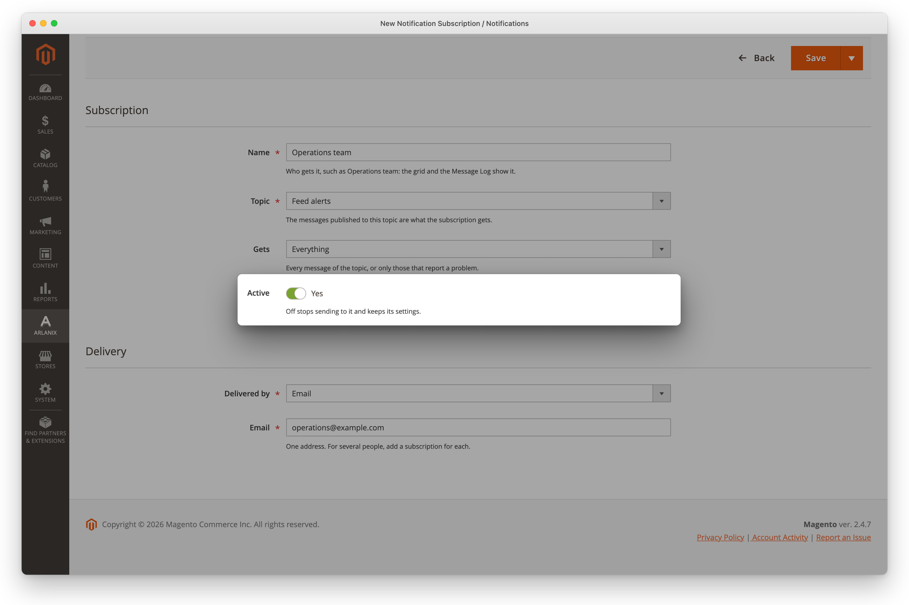Expand the Save button dropdown arrow

pyautogui.click(x=852, y=58)
